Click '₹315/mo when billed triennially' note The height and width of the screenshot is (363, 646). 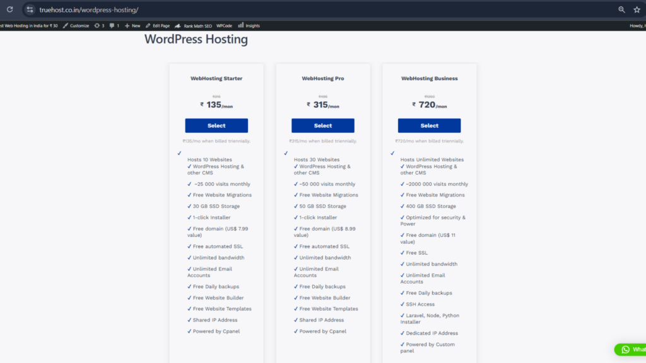(322, 141)
